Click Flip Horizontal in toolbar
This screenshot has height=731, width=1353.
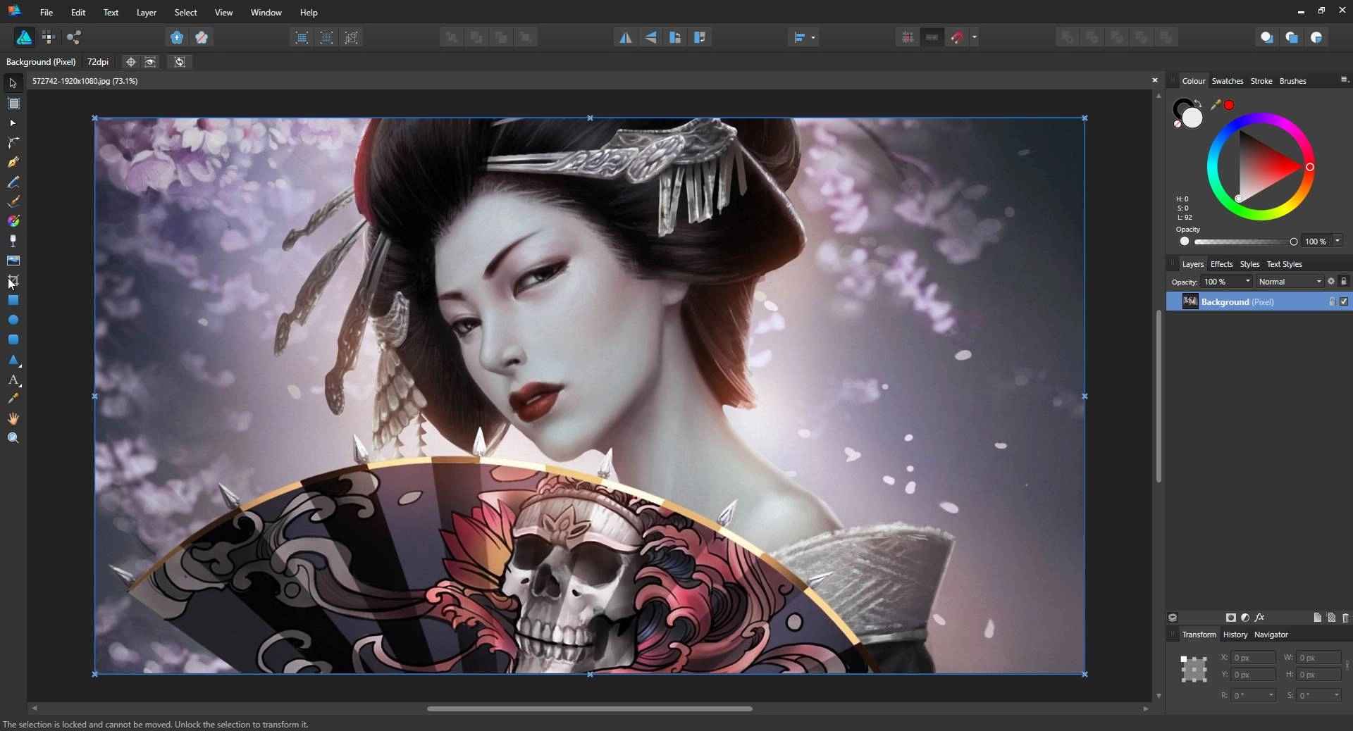pyautogui.click(x=626, y=37)
